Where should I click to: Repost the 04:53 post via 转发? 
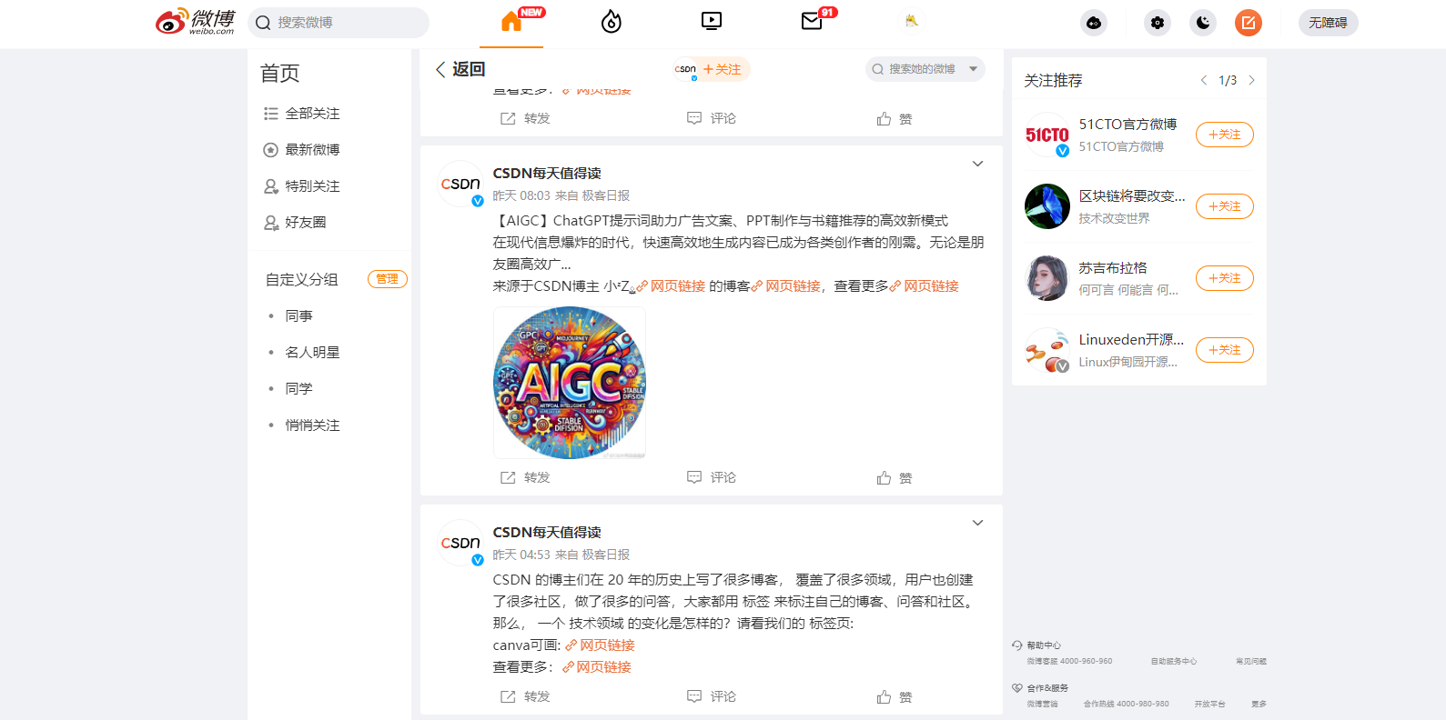pyautogui.click(x=525, y=696)
